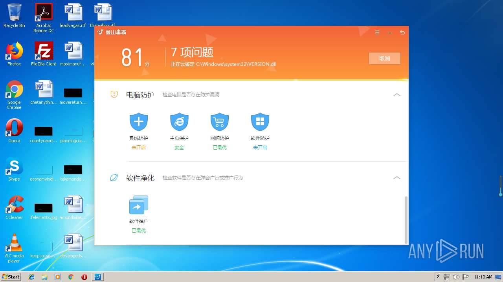Click the 软件净化 section title

pos(140,178)
